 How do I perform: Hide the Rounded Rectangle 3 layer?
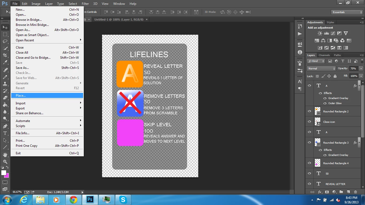pyautogui.click(x=309, y=143)
